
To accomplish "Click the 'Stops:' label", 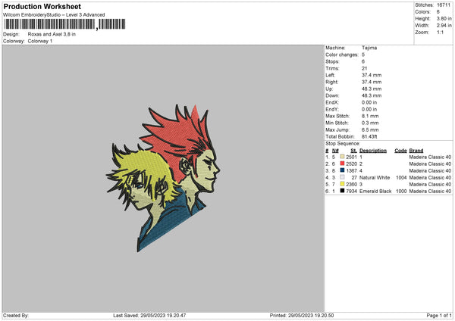I will [x=332, y=61].
